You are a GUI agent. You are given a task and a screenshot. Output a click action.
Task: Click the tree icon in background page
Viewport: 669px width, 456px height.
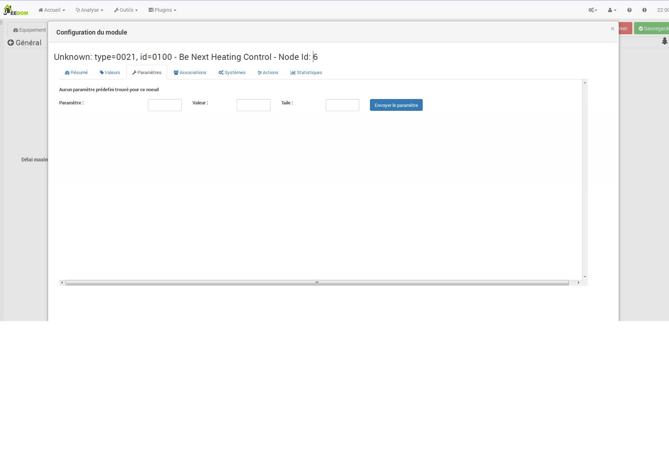665,41
